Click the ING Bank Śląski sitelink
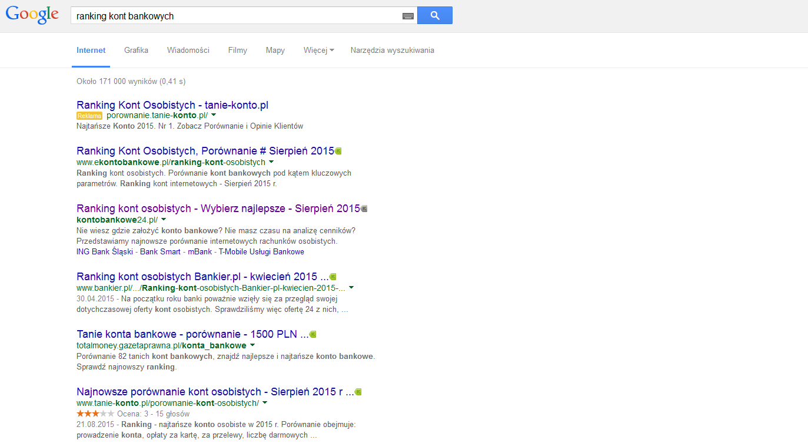The width and height of the screenshot is (808, 447). (105, 251)
